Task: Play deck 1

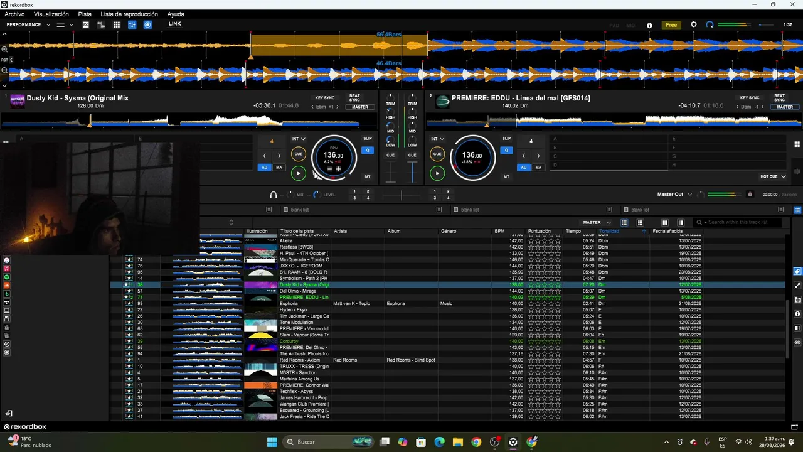Action: click(299, 173)
